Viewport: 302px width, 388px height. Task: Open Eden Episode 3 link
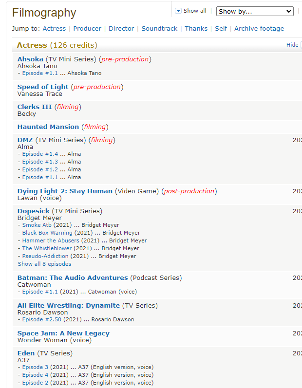(35, 367)
